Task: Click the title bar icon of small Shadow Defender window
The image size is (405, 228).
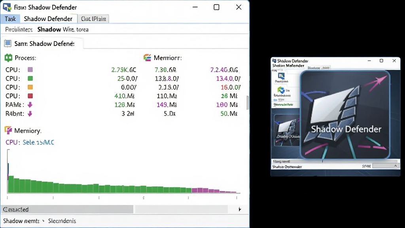Action: pyautogui.click(x=274, y=61)
